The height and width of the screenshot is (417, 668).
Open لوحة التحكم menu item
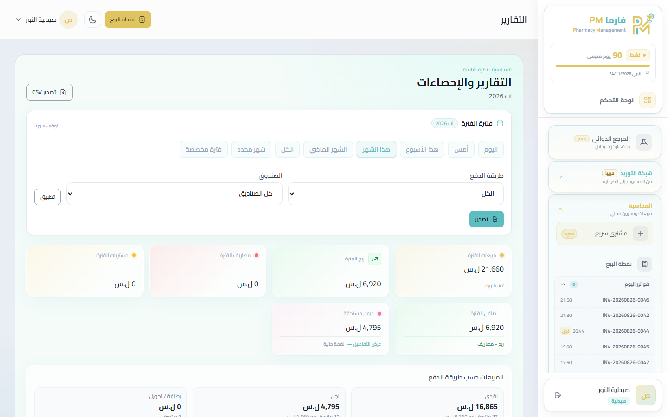[603, 100]
